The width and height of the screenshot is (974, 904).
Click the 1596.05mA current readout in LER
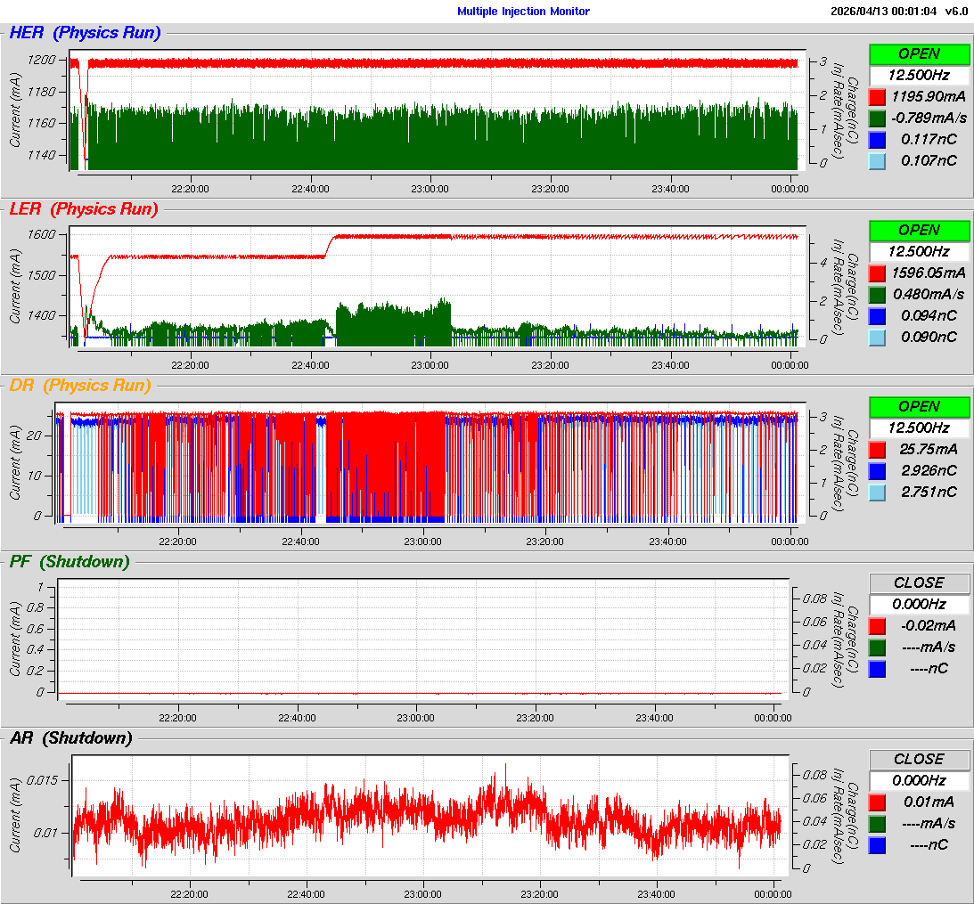pos(928,273)
